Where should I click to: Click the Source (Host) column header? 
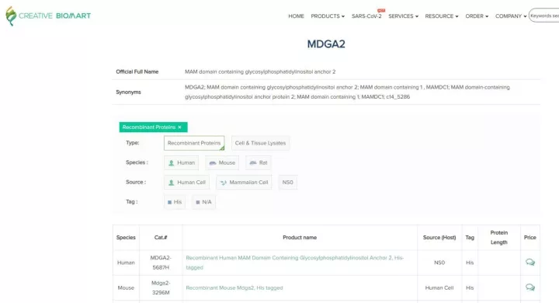(x=439, y=237)
